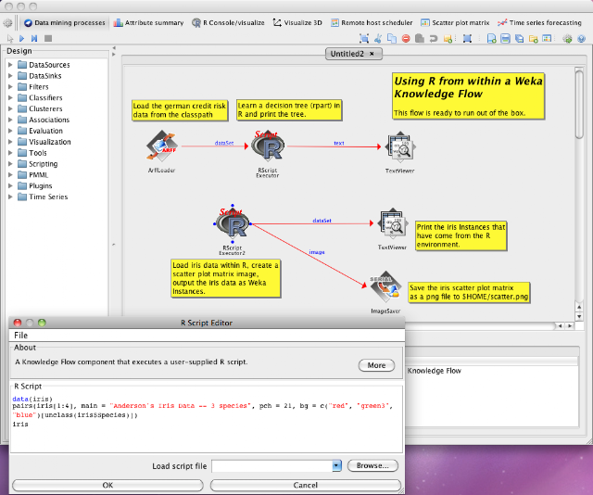The image size is (593, 495).
Task: Click dataSet label on ArffLoader connection
Action: (x=224, y=143)
